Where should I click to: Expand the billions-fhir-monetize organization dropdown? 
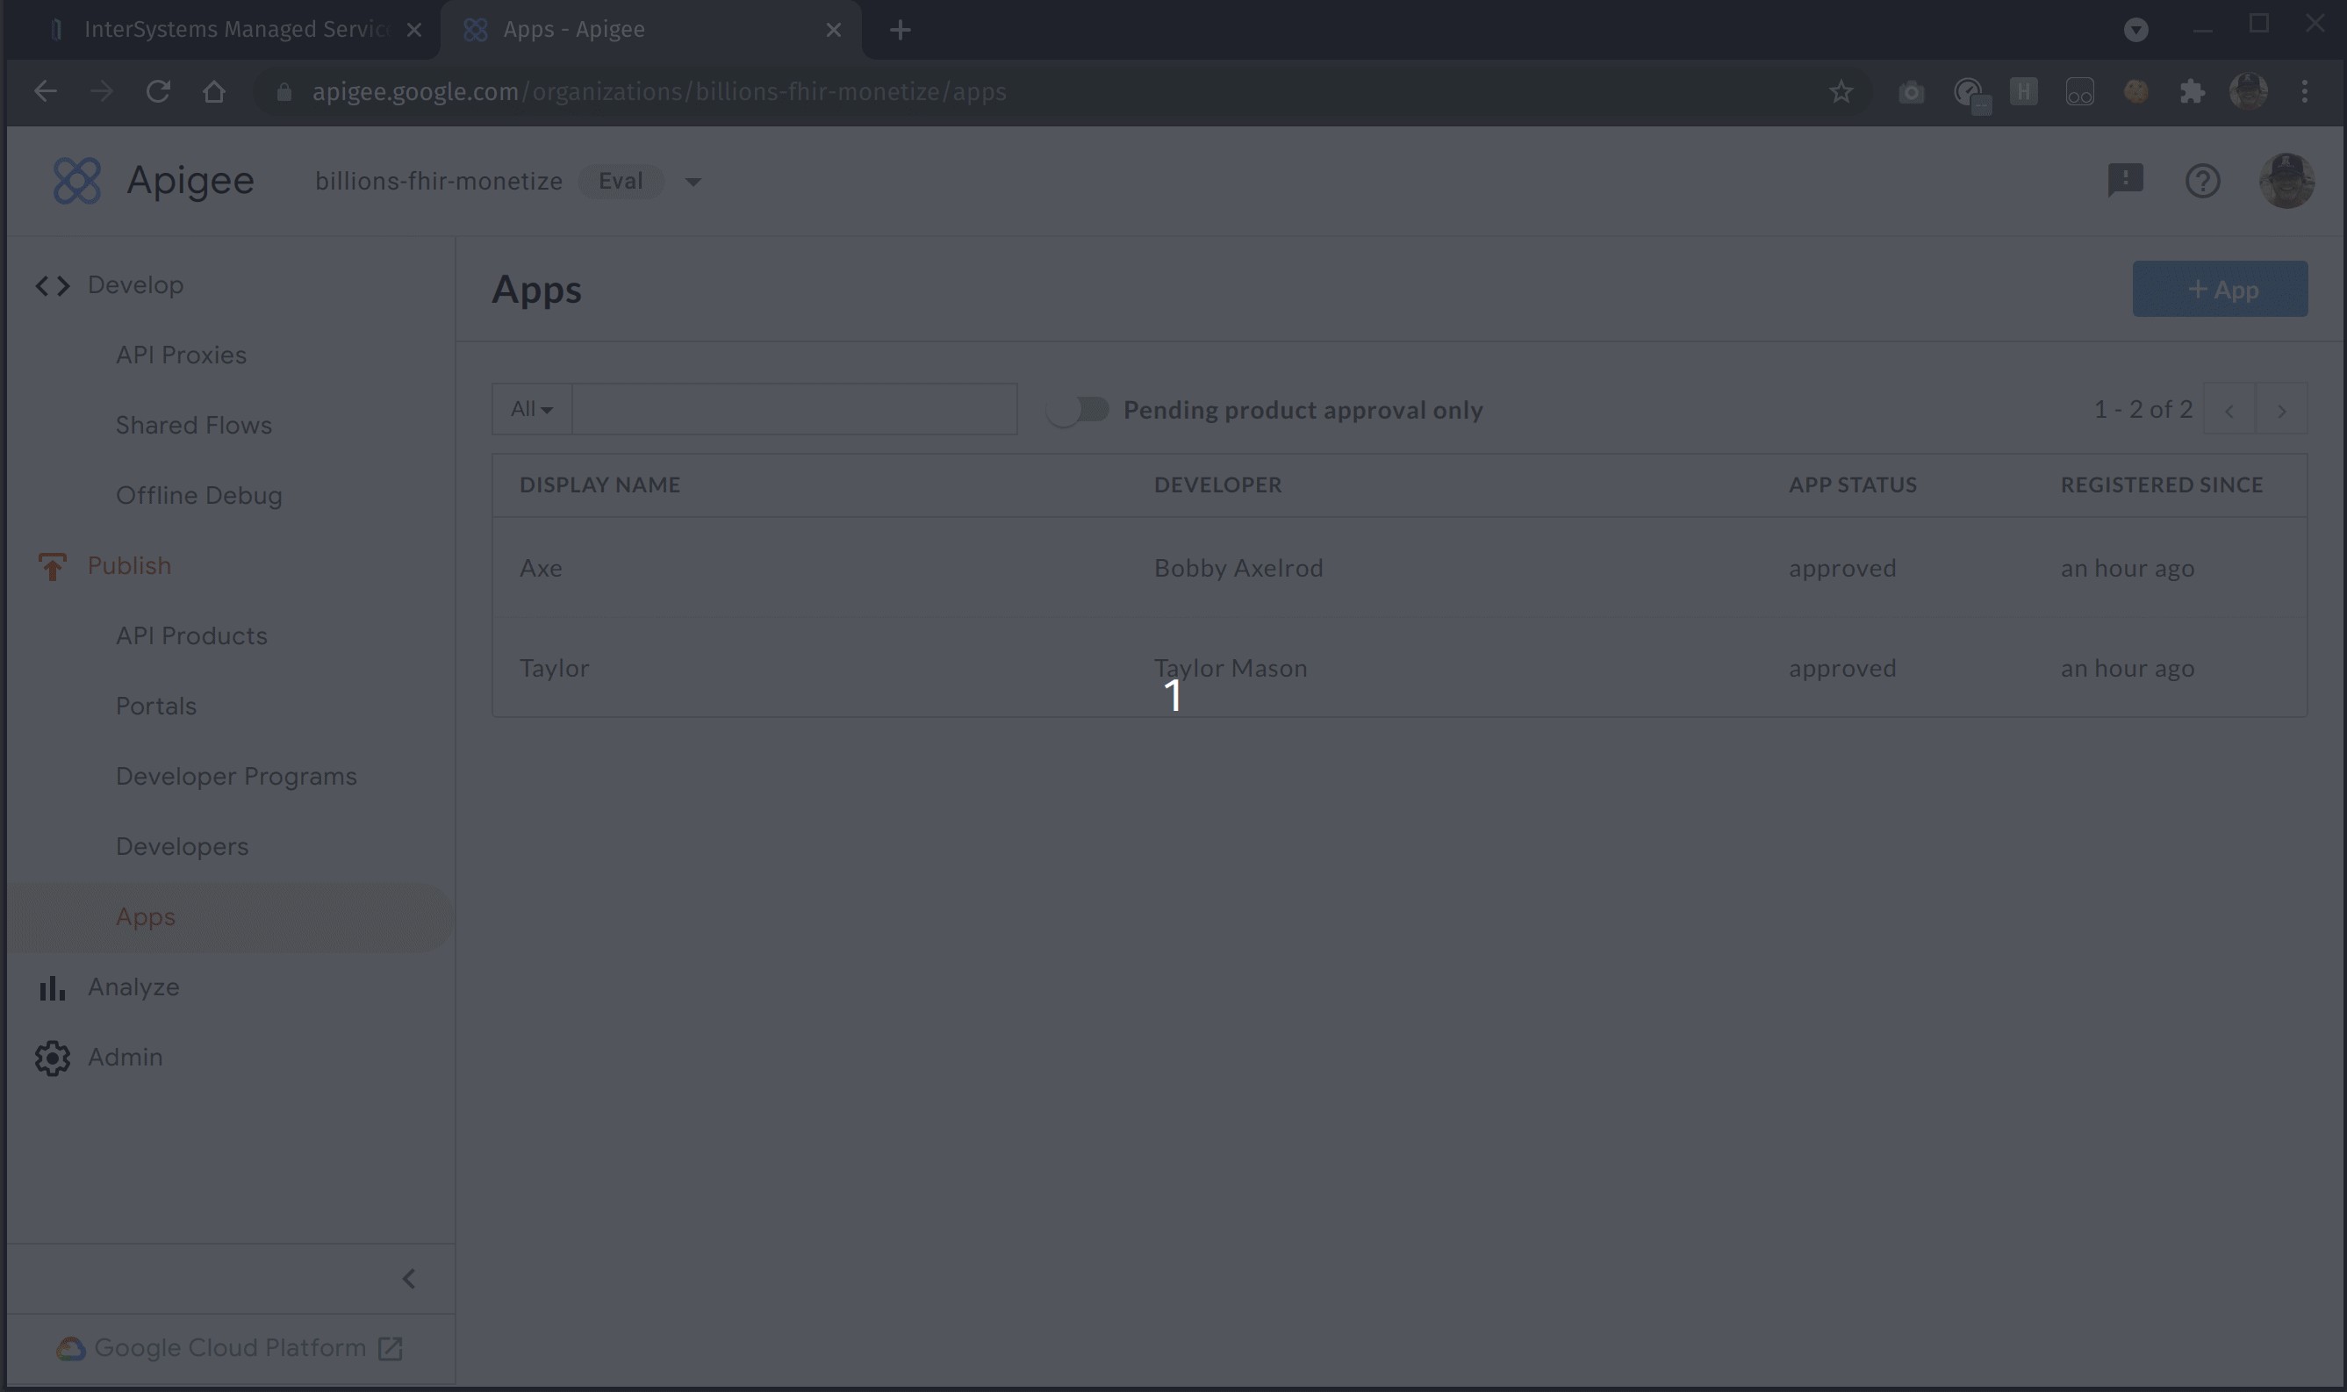point(693,182)
